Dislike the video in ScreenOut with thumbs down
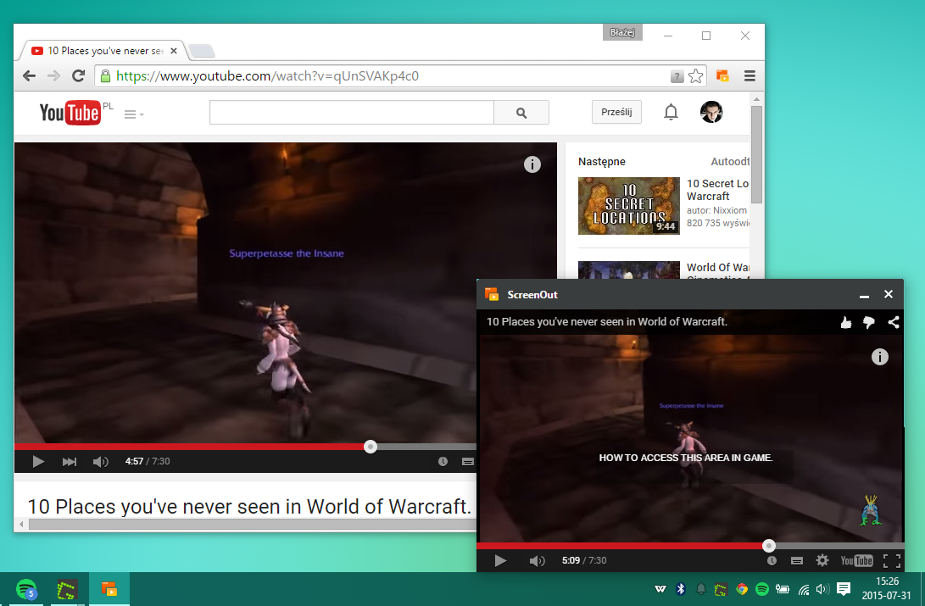This screenshot has width=925, height=606. click(869, 322)
